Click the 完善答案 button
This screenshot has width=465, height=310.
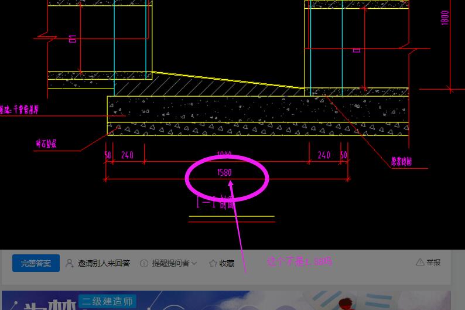tap(36, 263)
